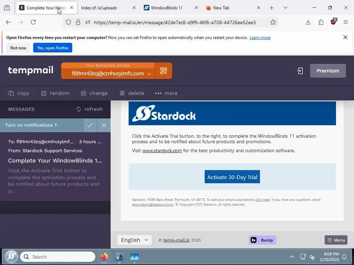Dismiss the Firefox startup notification bar

345,37
